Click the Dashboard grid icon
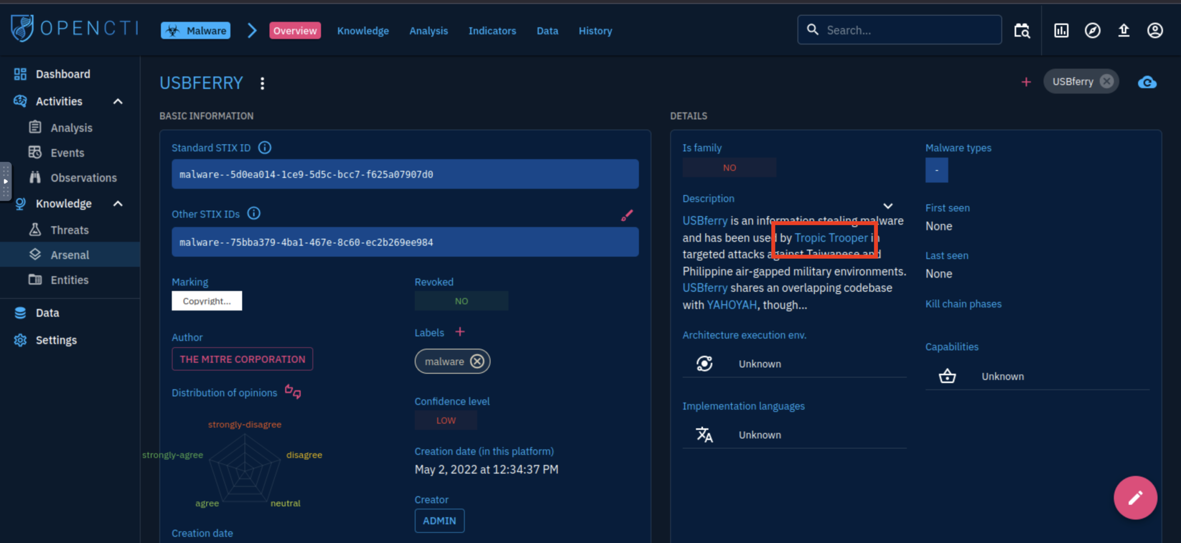The width and height of the screenshot is (1181, 543). click(20, 74)
